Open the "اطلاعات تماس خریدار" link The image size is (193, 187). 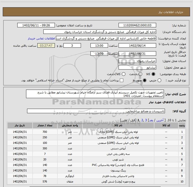coord(42,39)
